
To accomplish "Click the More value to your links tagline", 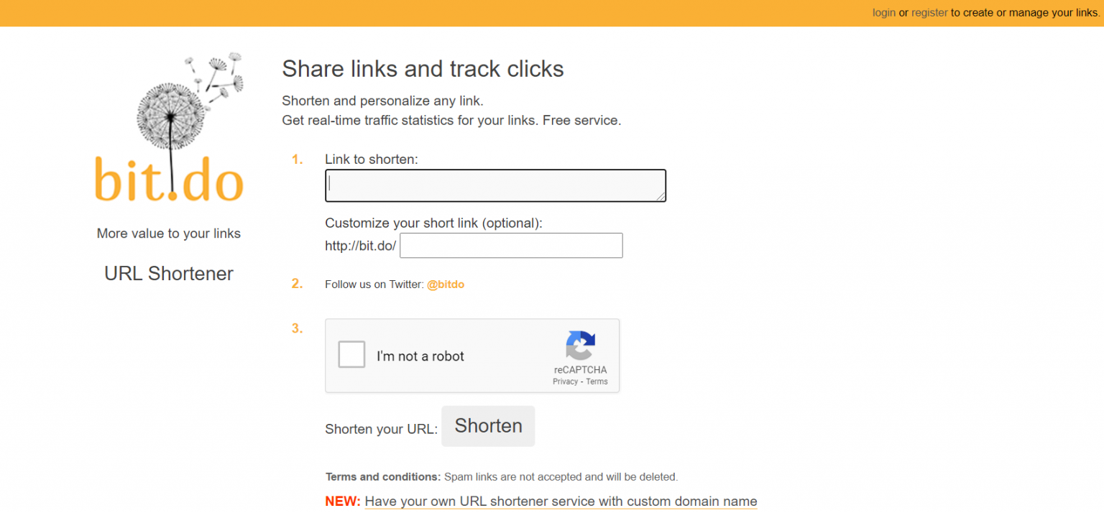I will (169, 234).
